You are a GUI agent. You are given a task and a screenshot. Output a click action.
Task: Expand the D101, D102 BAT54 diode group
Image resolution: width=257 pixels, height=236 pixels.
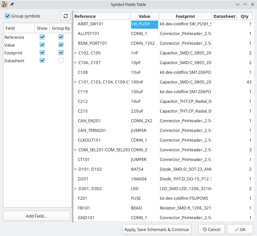(x=75, y=169)
